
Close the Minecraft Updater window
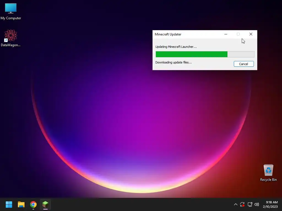(251, 34)
